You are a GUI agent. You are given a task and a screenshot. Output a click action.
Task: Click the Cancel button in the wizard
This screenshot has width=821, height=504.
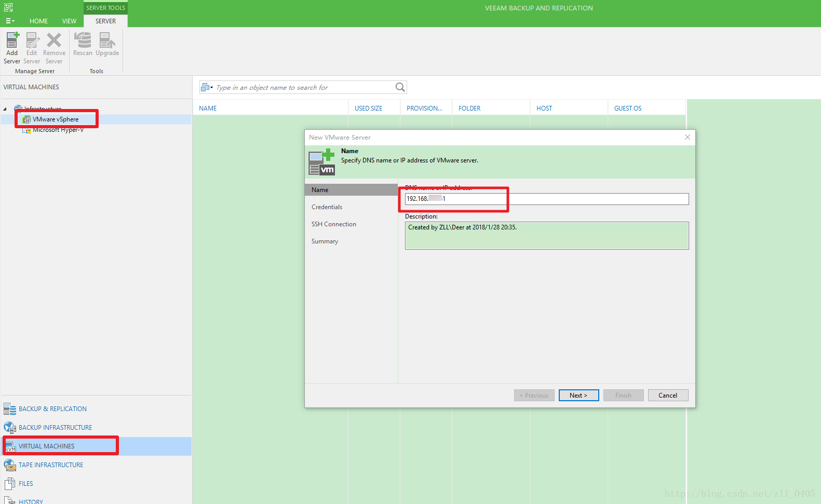[x=668, y=395]
